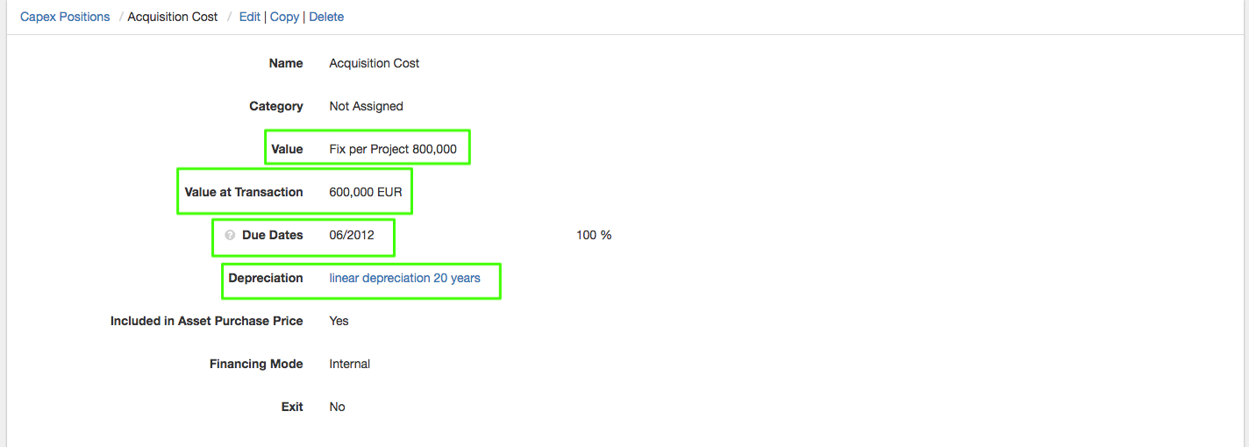Click the Fix per Project 800,000 value

pos(393,149)
